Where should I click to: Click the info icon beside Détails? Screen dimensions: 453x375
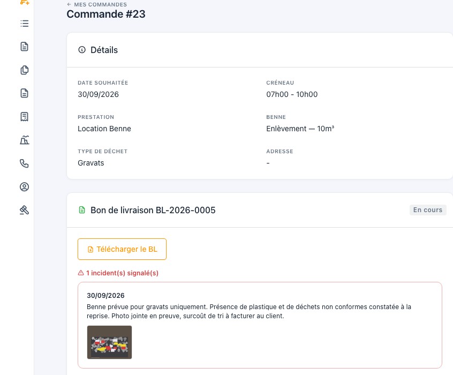(x=82, y=50)
